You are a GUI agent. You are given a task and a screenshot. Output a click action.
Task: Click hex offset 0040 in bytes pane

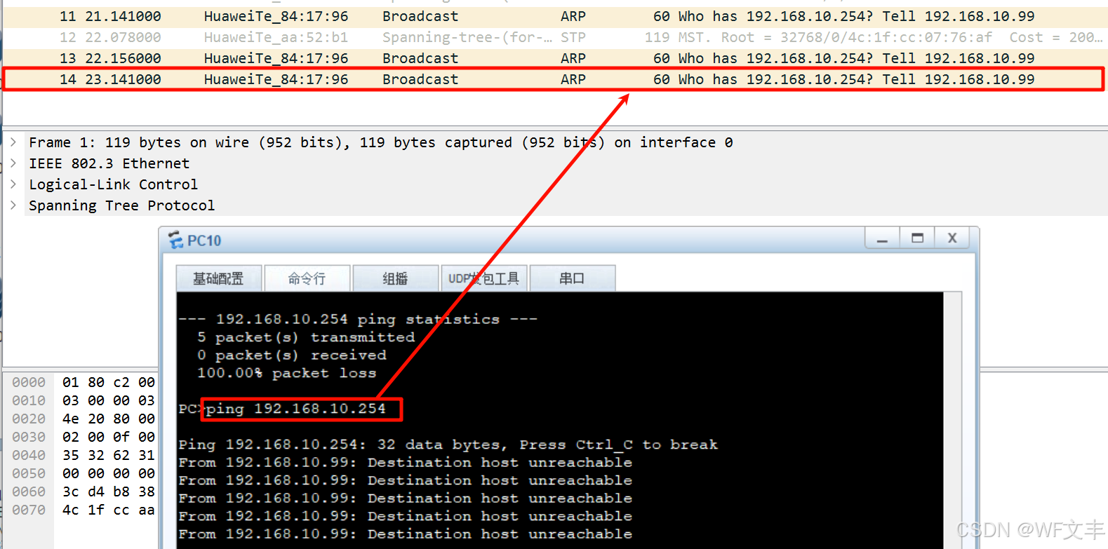click(29, 455)
